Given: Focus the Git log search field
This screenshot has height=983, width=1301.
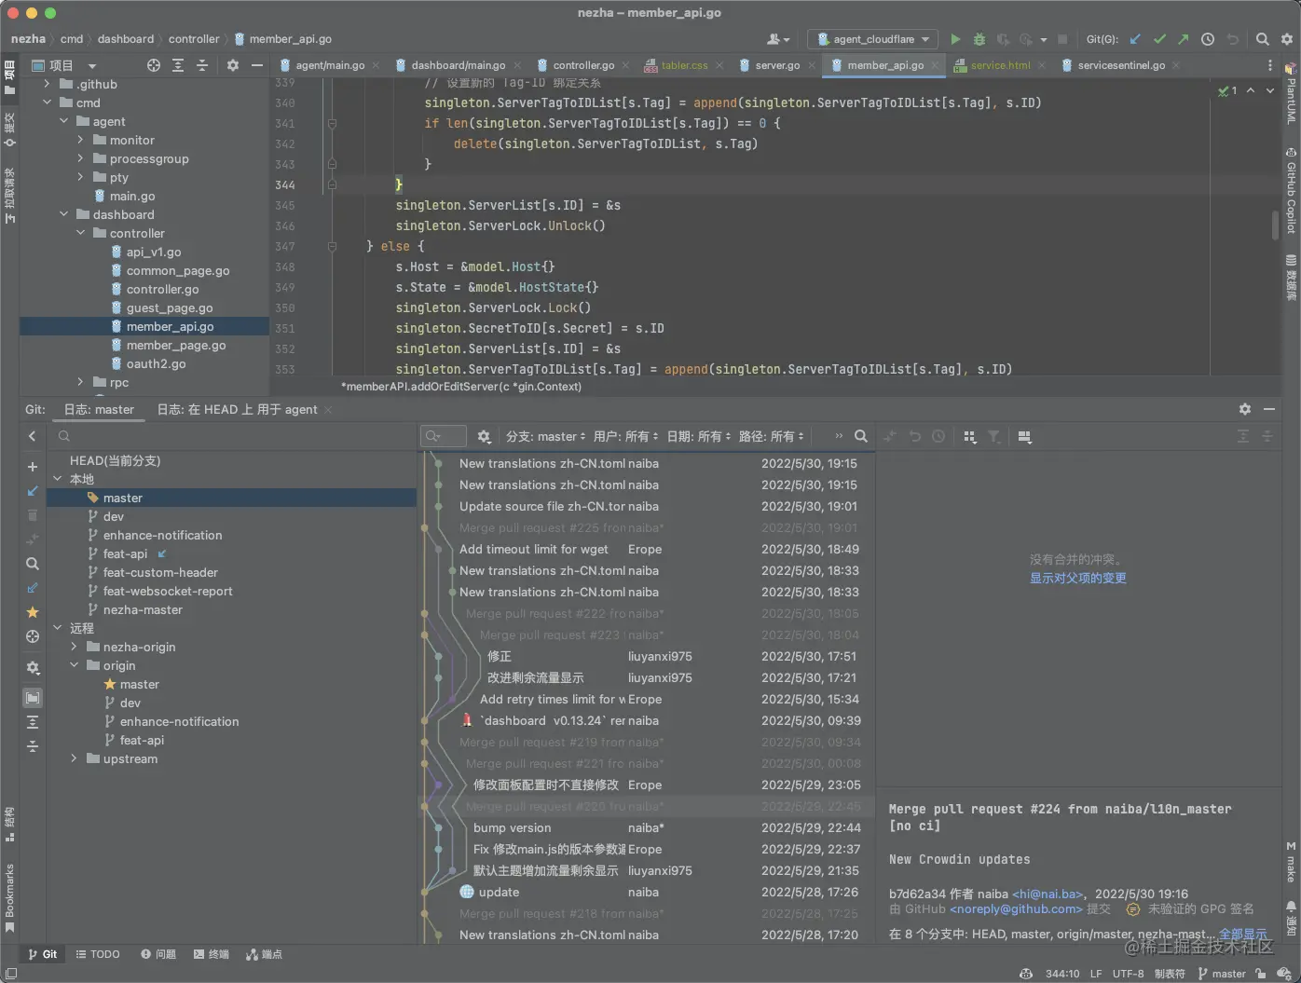Looking at the screenshot, I should click(x=444, y=436).
